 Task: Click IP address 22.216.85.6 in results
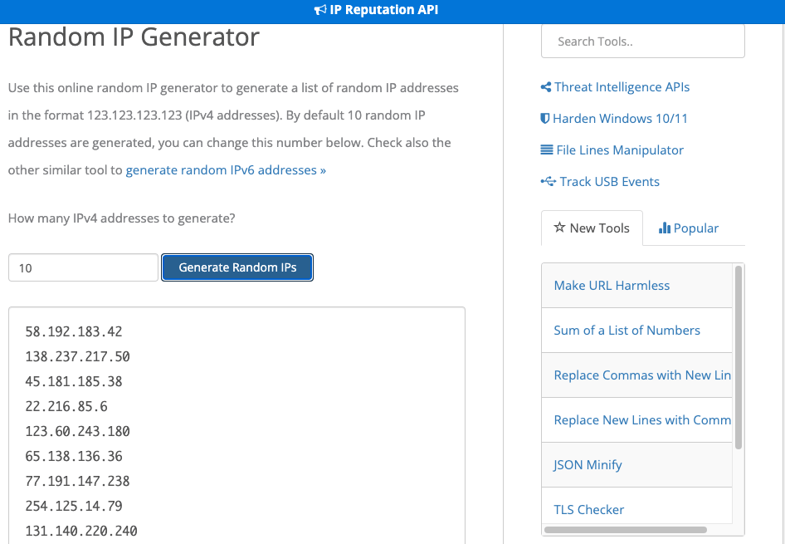tap(66, 406)
